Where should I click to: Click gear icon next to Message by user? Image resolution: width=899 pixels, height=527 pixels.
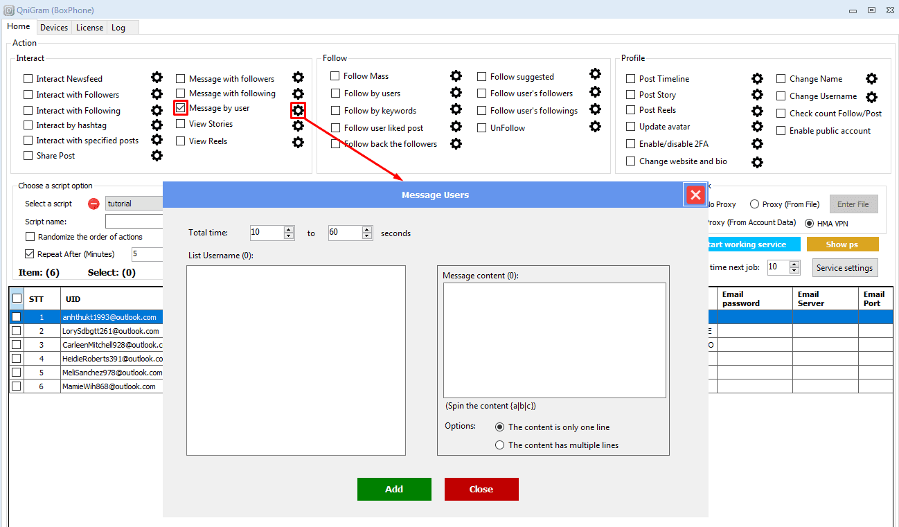(x=298, y=110)
